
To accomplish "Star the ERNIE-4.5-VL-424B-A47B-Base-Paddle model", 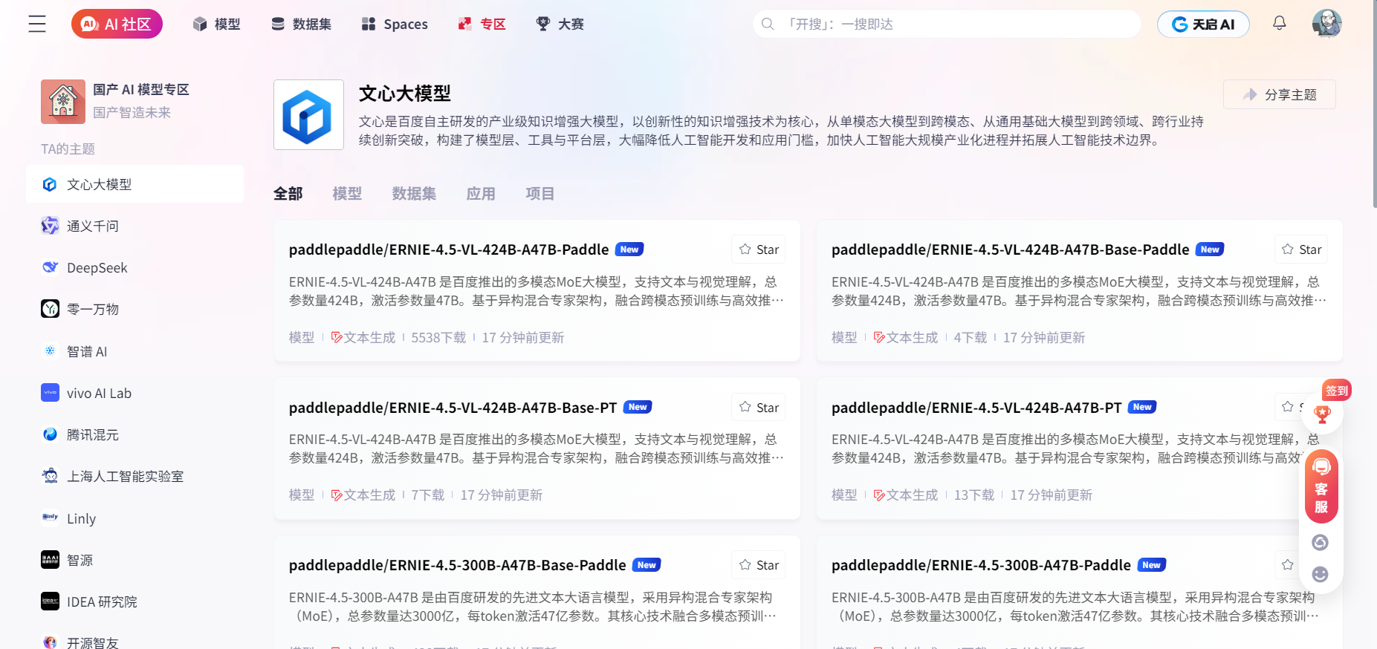I will click(x=1301, y=250).
